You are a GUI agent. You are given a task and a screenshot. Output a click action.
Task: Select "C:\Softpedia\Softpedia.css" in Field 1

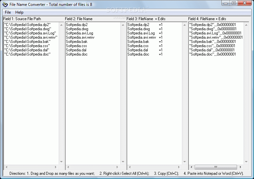point(27,46)
